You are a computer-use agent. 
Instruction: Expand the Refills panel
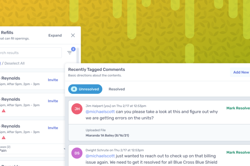(55, 35)
